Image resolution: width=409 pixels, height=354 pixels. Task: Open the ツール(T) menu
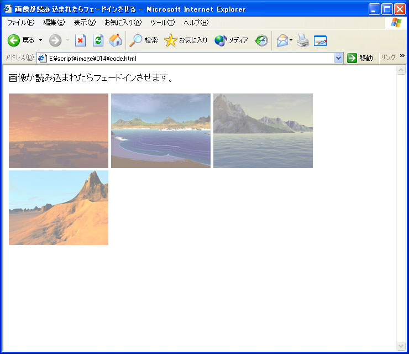click(162, 23)
